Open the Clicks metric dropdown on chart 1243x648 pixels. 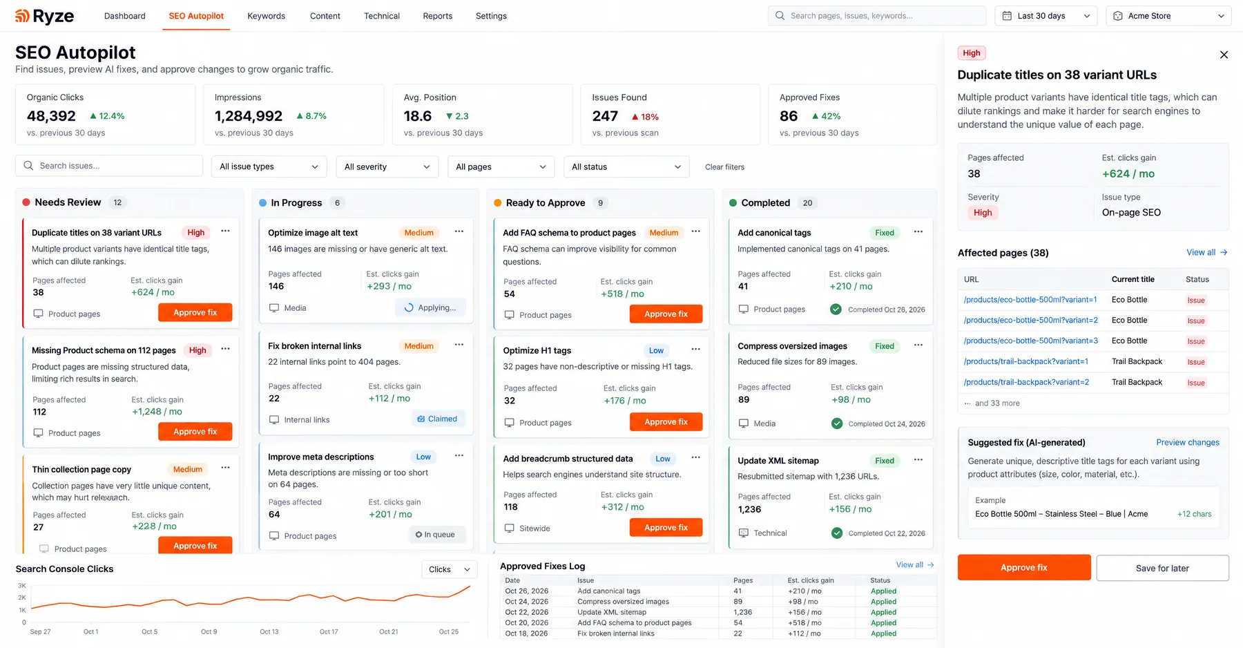(x=449, y=569)
